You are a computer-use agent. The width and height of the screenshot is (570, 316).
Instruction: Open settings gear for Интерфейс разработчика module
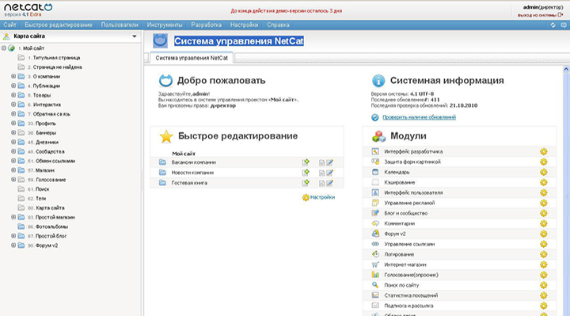[x=543, y=151]
